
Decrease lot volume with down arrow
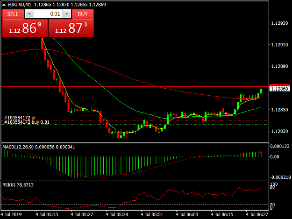point(29,14)
